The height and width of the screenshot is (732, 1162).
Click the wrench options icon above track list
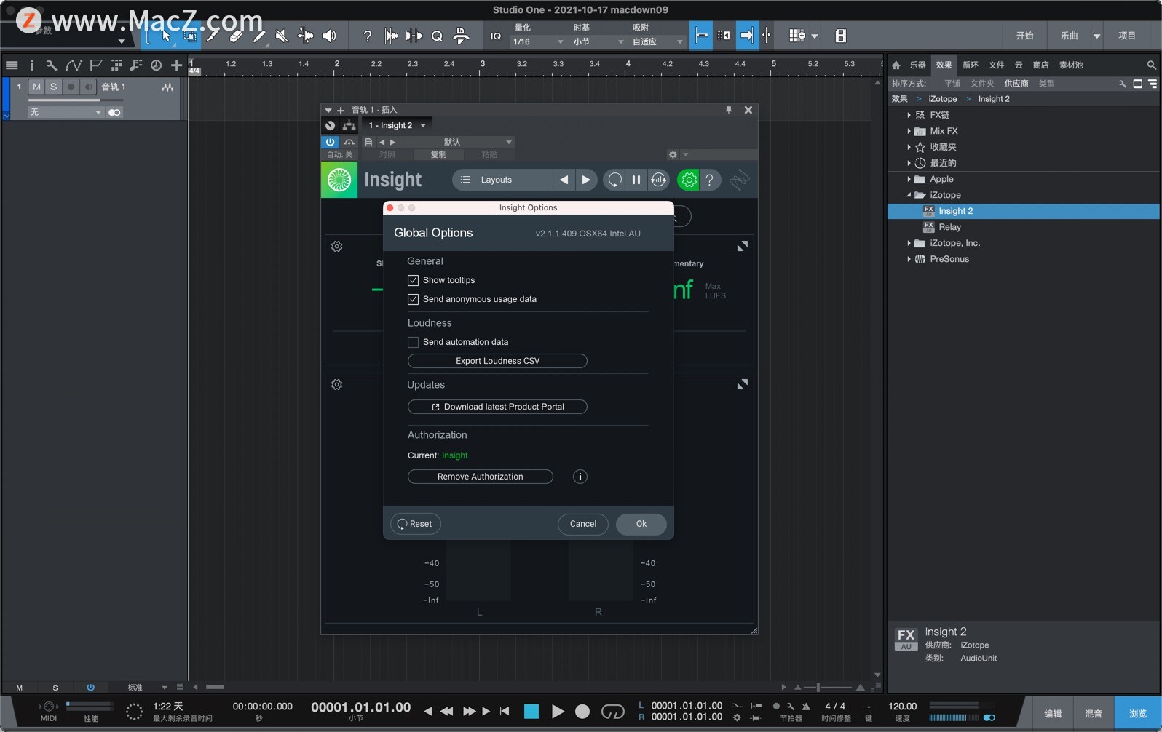(x=52, y=65)
